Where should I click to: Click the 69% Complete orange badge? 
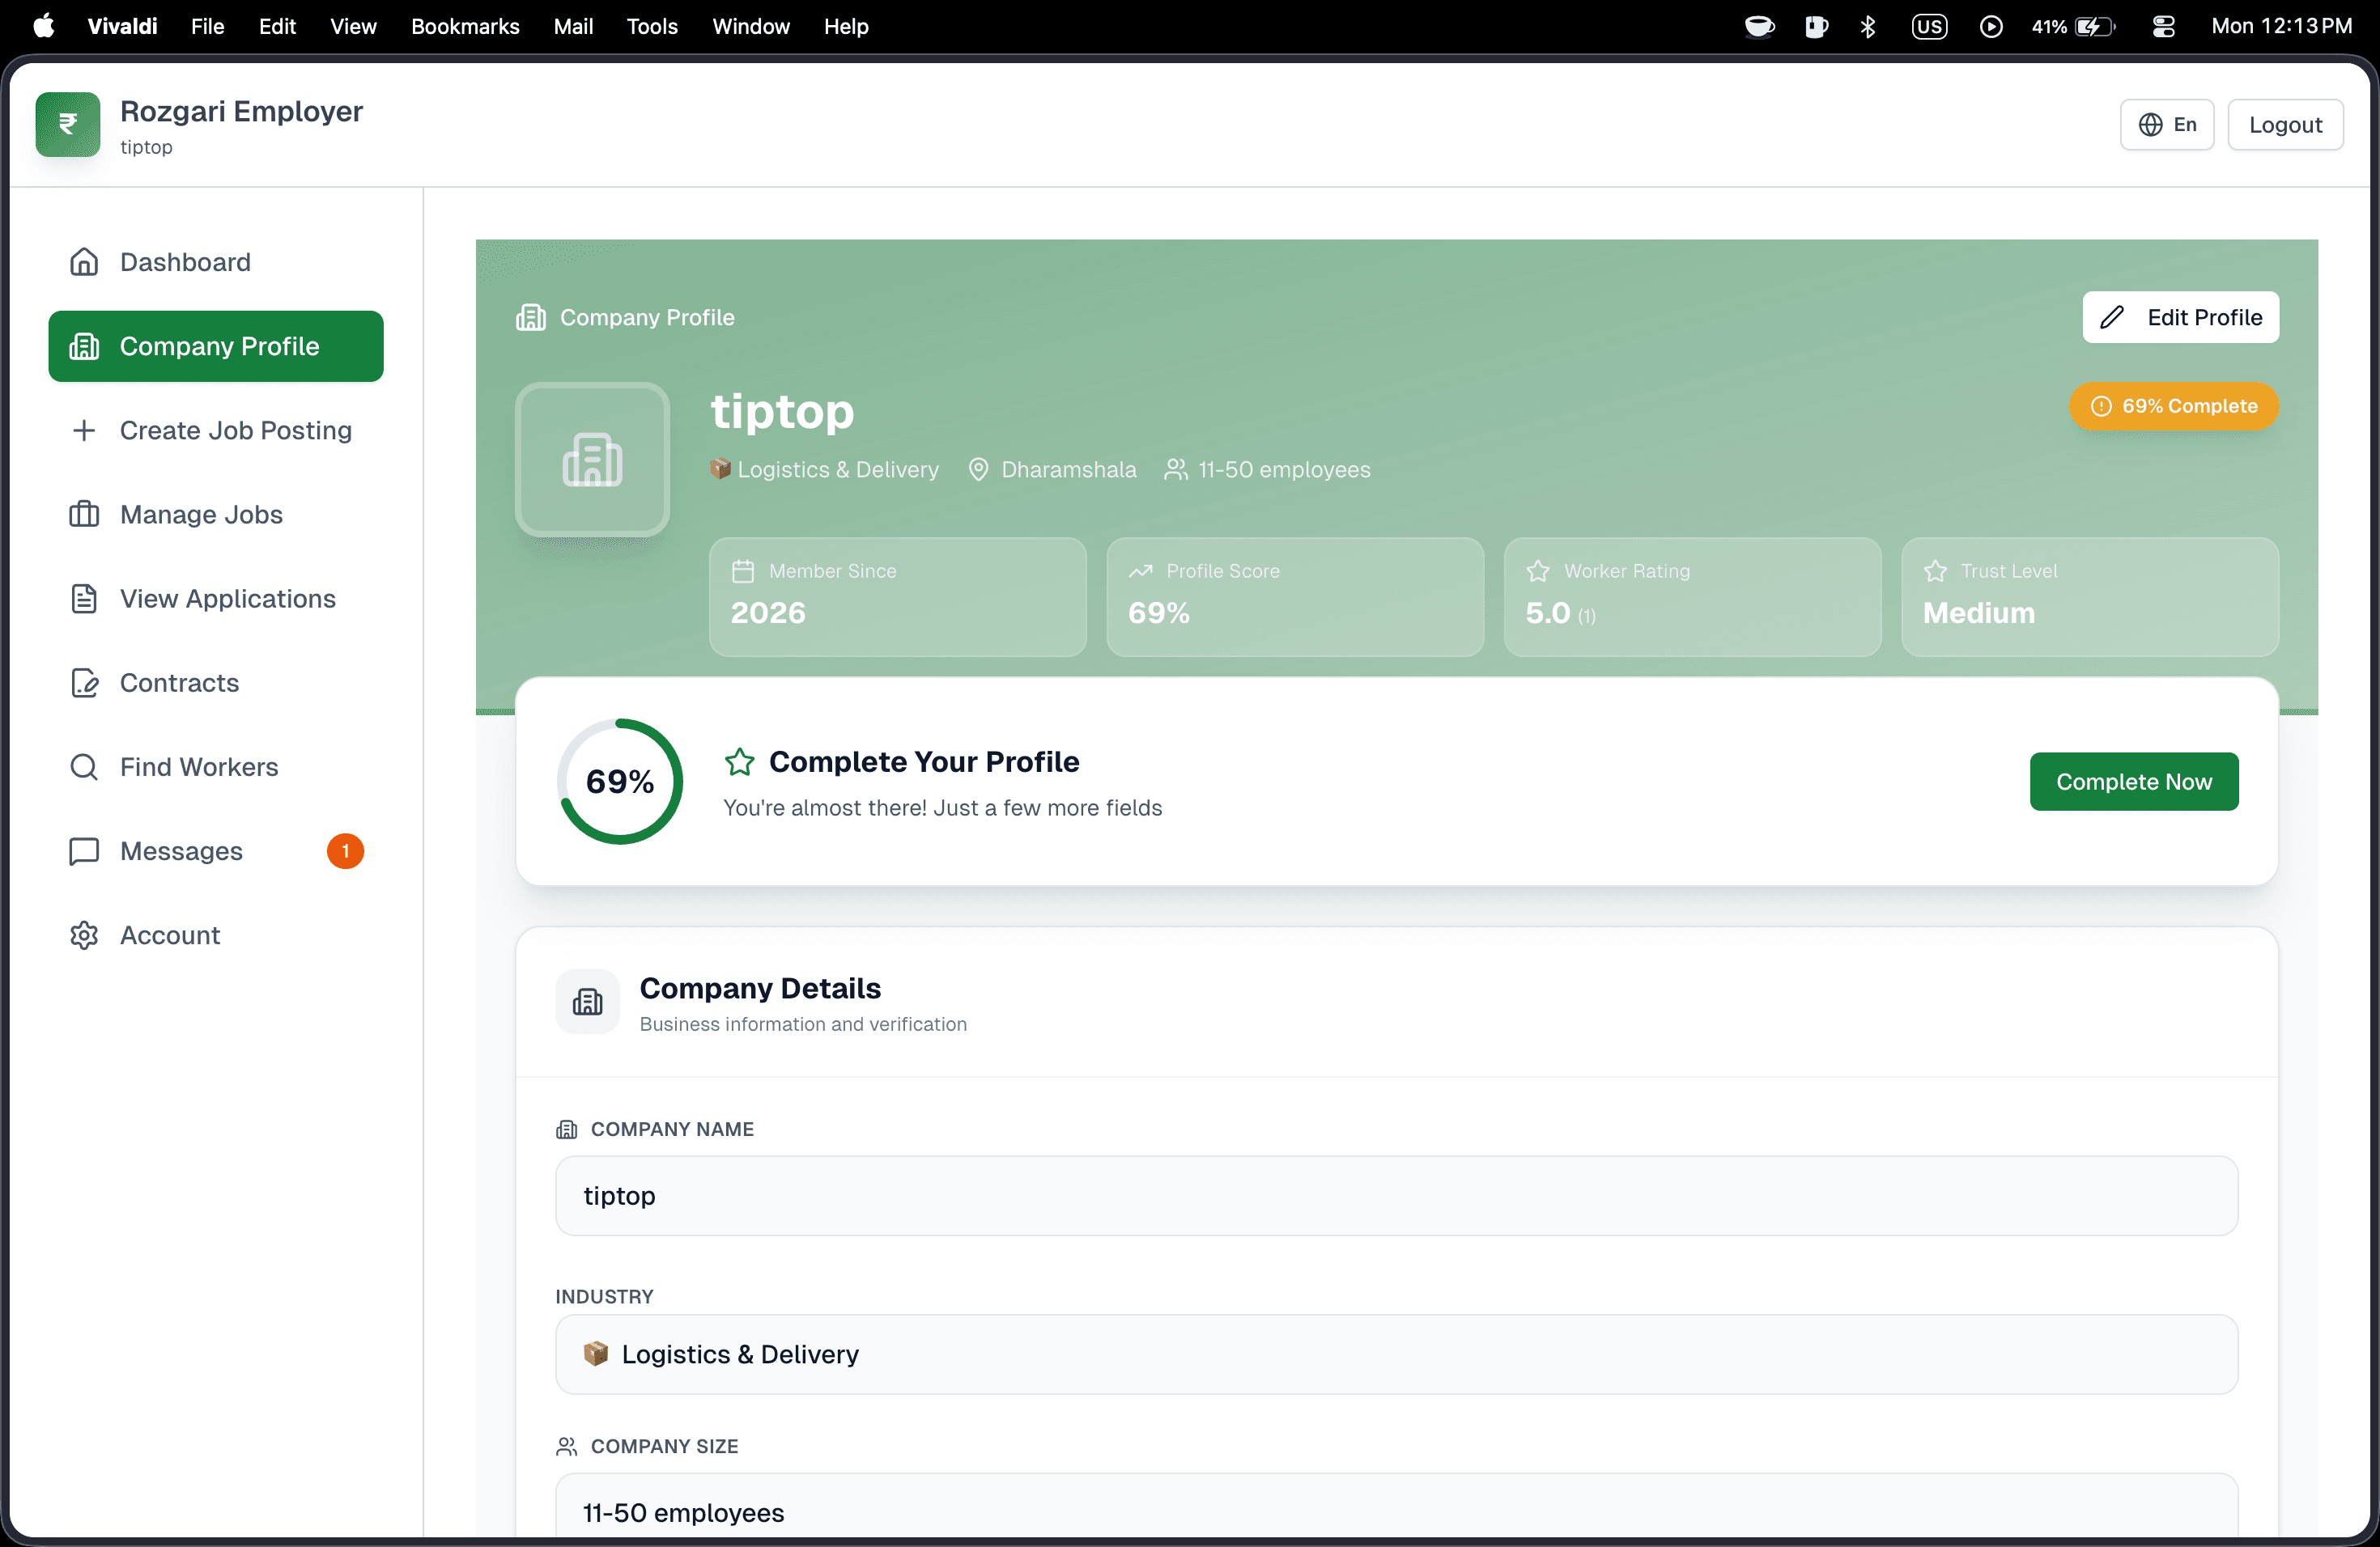point(2174,407)
